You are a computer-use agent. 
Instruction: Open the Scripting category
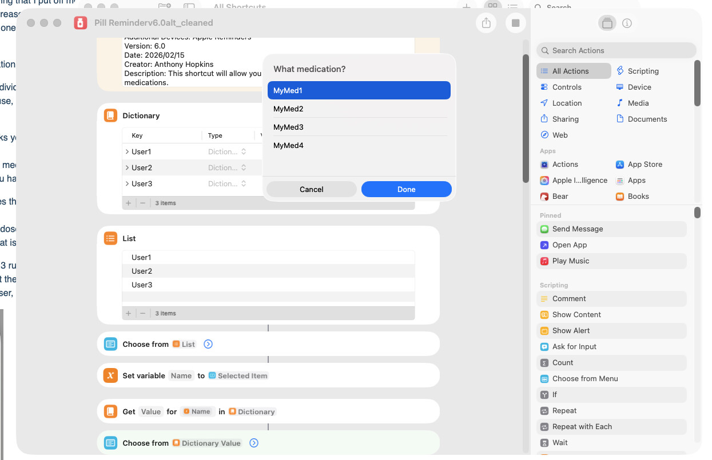[x=643, y=71]
